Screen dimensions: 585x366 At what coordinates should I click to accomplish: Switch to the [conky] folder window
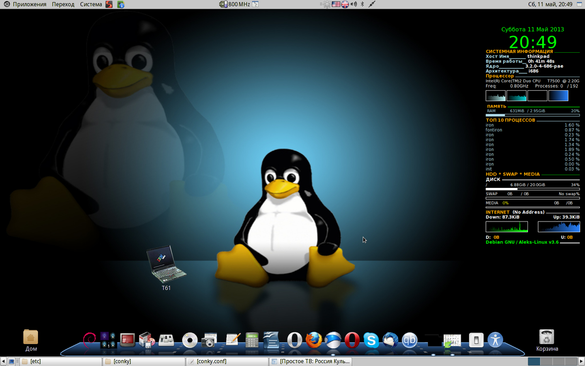click(x=144, y=362)
